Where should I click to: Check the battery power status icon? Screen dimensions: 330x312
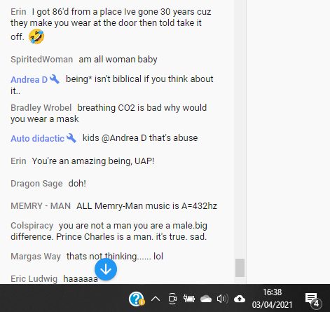pyautogui.click(x=189, y=299)
